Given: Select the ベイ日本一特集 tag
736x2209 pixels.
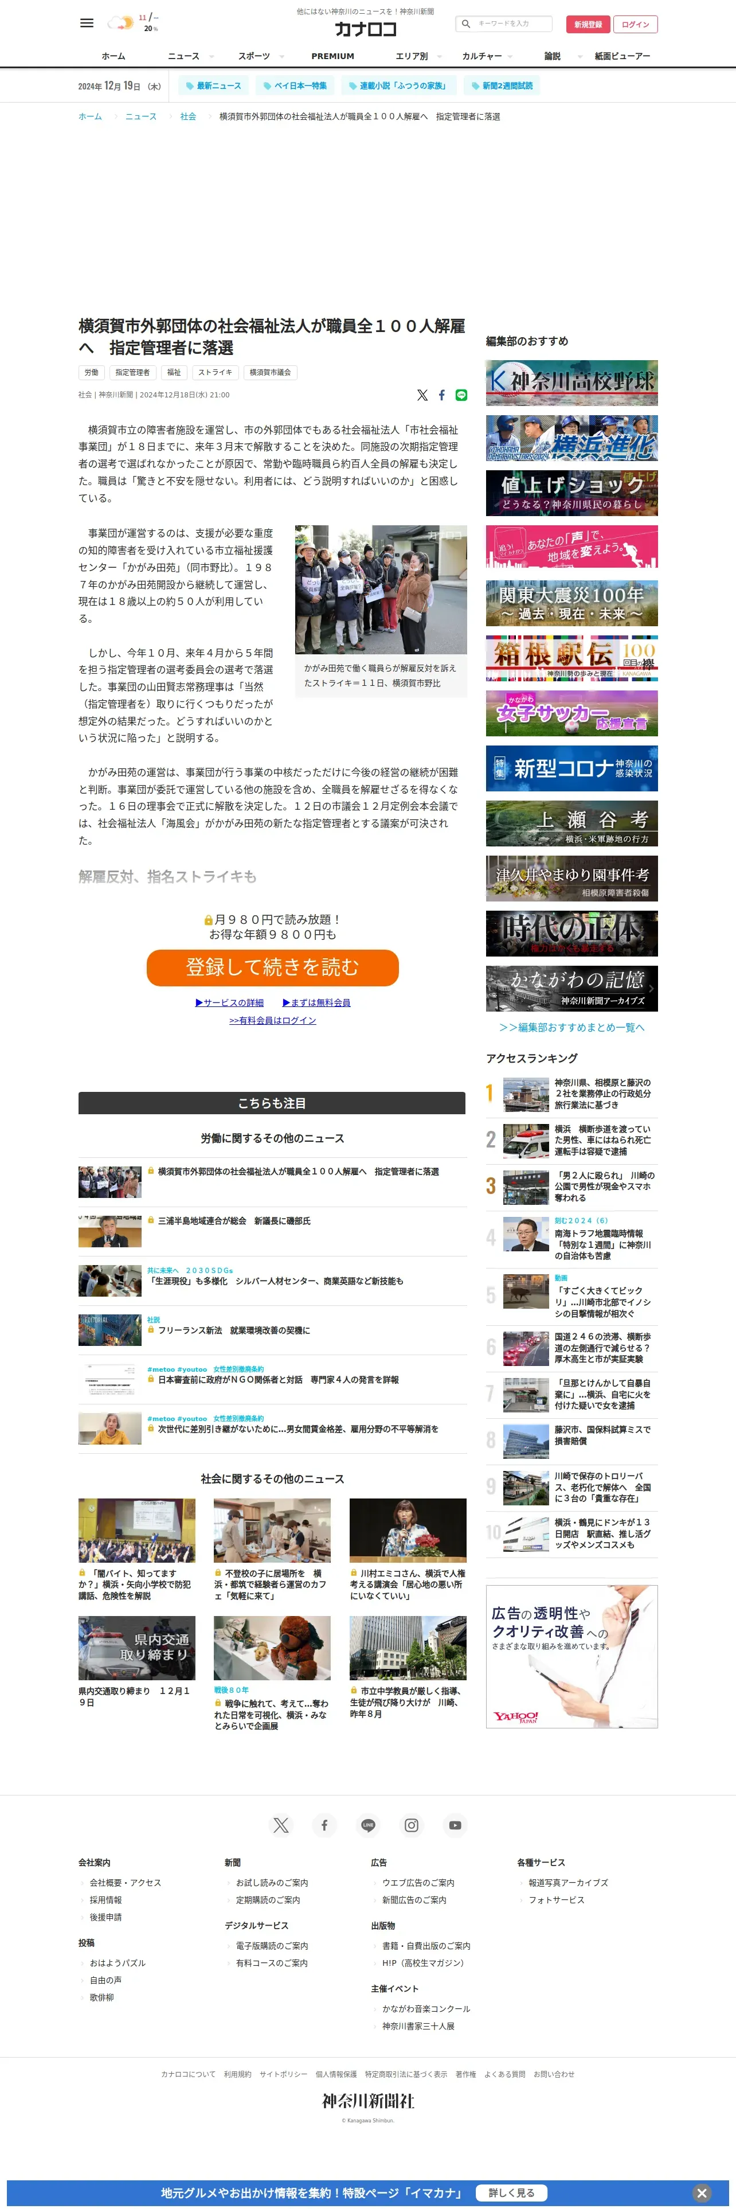Looking at the screenshot, I should point(295,86).
